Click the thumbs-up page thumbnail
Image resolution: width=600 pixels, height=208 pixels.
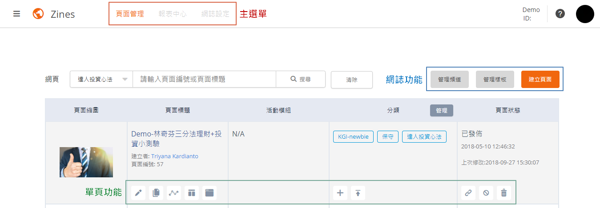coord(86,162)
